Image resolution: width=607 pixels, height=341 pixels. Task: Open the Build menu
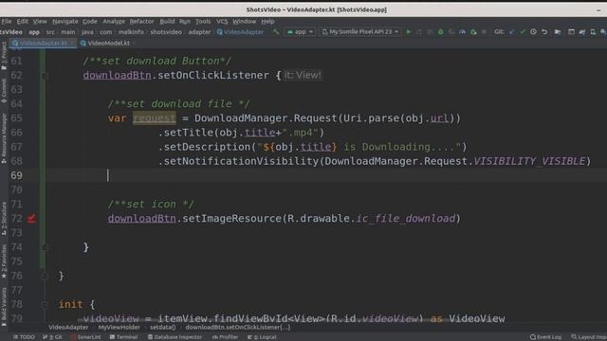click(167, 21)
